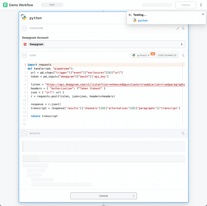Screen dimensions: 207x206
Task: Open the python3.9 runtime selector
Action: pyautogui.click(x=142, y=55)
